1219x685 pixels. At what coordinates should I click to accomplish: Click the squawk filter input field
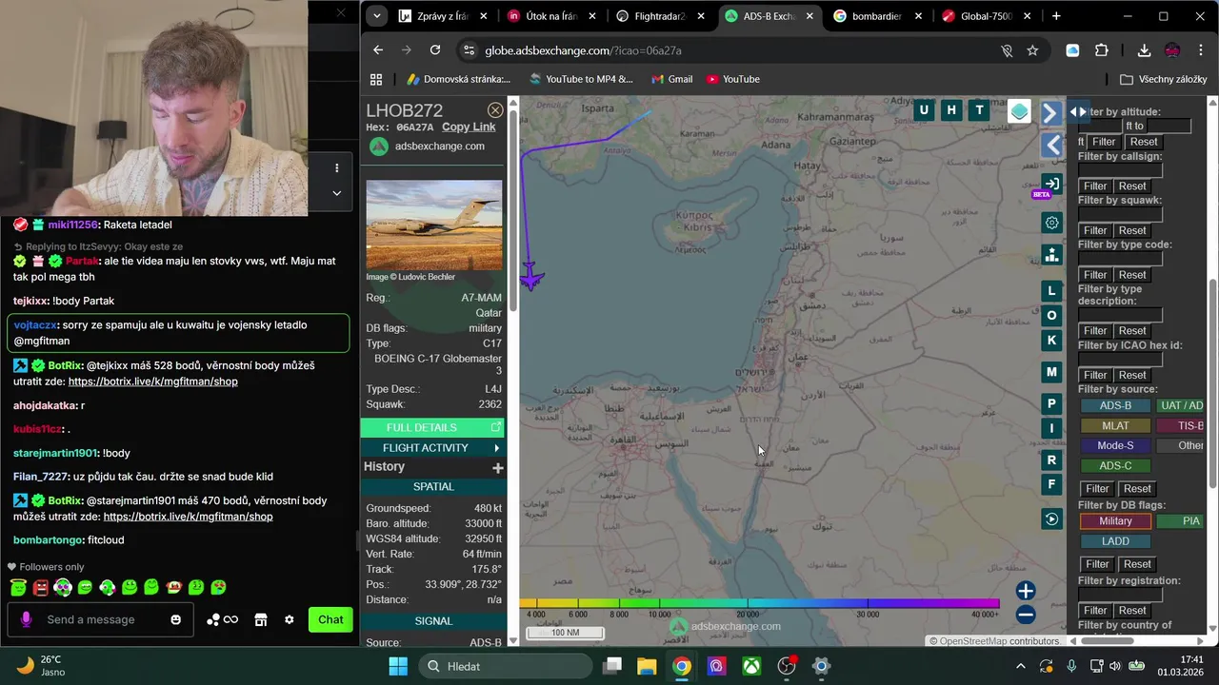pos(1120,215)
